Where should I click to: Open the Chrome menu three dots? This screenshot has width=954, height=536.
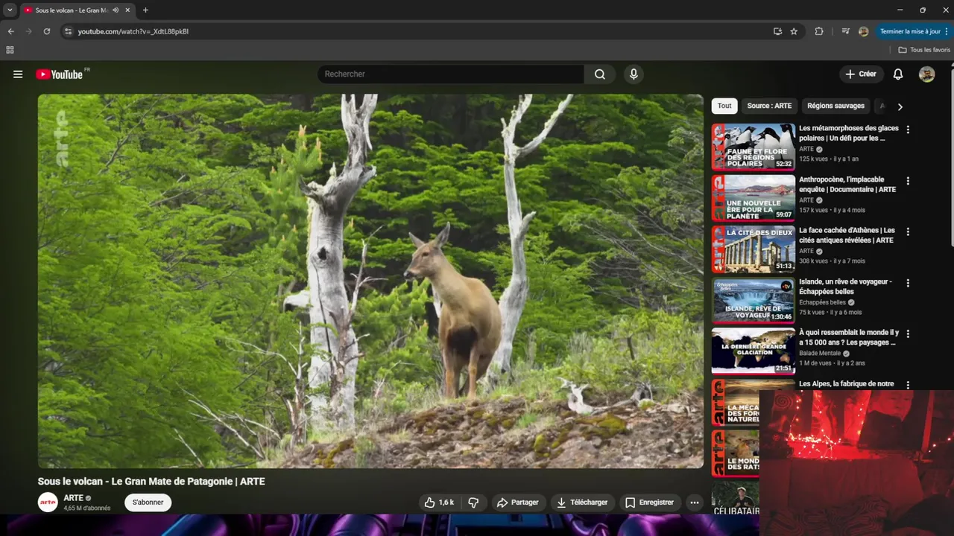coord(947,31)
